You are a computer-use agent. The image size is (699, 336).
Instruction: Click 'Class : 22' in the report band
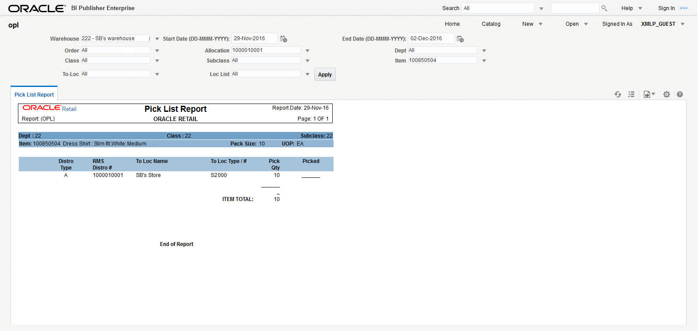click(x=179, y=136)
